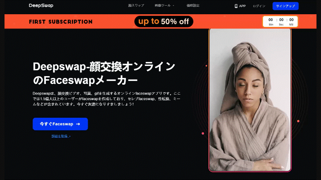
Task: Open the 顔スワップ menu item
Action: (136, 6)
